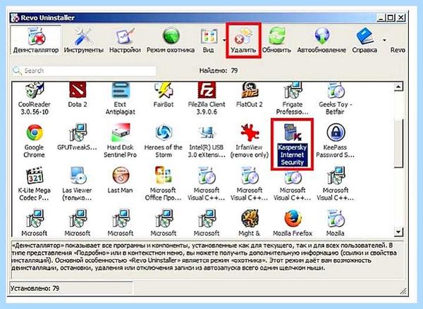Open the Деинсталлятор toolbar section

(36, 40)
